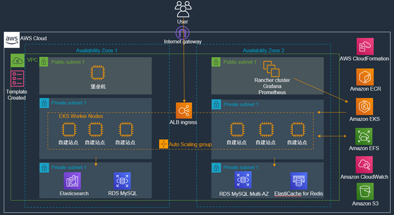
Task: Click the RDS MySQL Multi-AZ icon
Action: tap(243, 180)
